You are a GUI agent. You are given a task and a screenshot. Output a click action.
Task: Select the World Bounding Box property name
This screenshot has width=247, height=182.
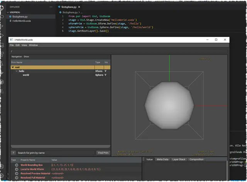[32, 165]
